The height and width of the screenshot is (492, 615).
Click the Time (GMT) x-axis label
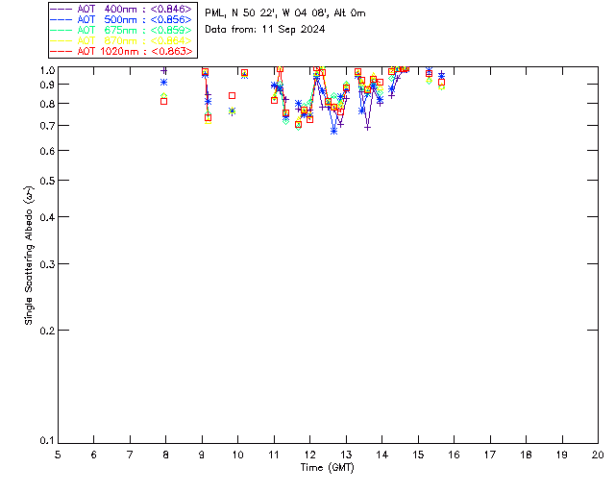(x=328, y=467)
